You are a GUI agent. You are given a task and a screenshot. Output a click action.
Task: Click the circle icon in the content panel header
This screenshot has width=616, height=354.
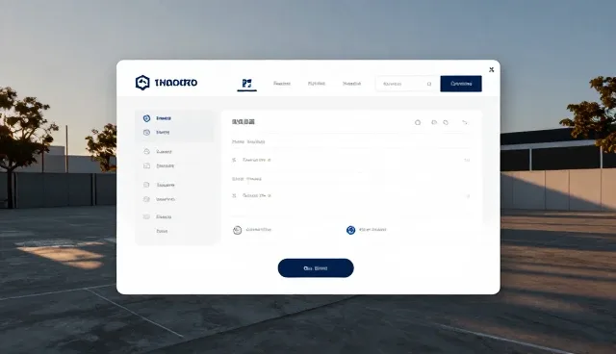tap(418, 122)
